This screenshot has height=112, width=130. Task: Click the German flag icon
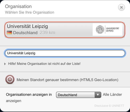point(9,33)
